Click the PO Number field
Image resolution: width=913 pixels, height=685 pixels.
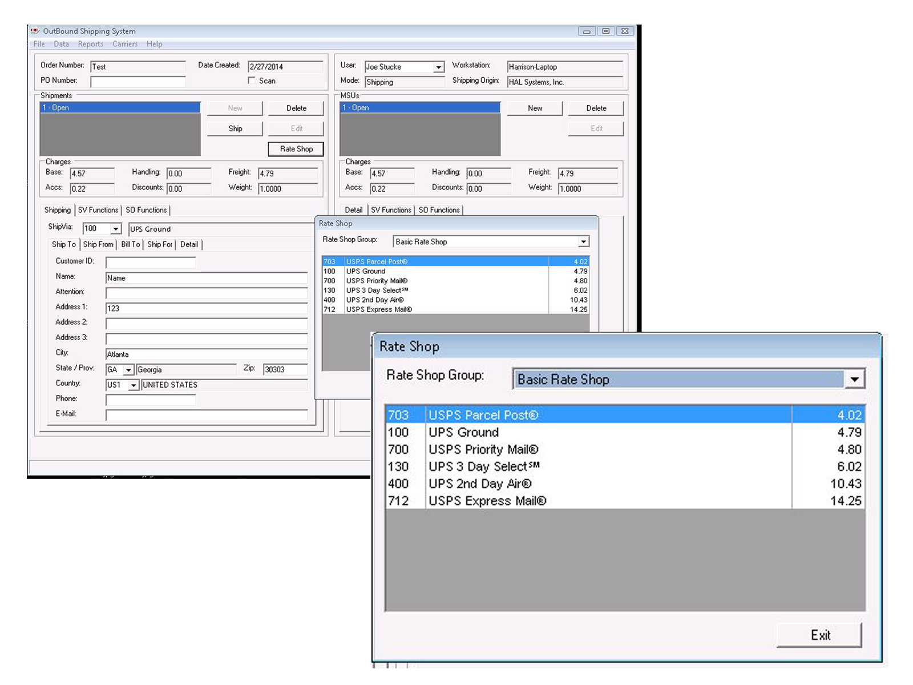(x=138, y=82)
